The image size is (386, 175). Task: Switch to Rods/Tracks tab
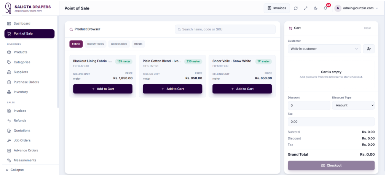click(96, 44)
